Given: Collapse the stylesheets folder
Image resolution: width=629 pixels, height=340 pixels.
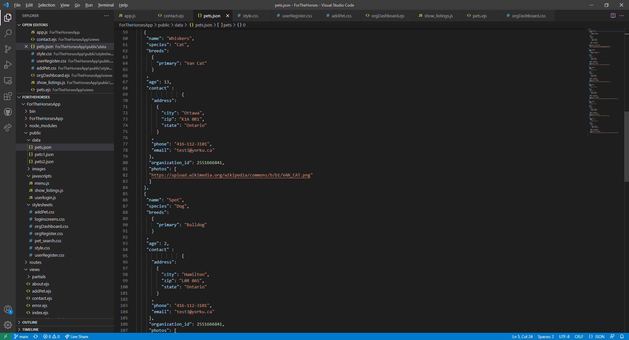Looking at the screenshot, I should coord(42,205).
